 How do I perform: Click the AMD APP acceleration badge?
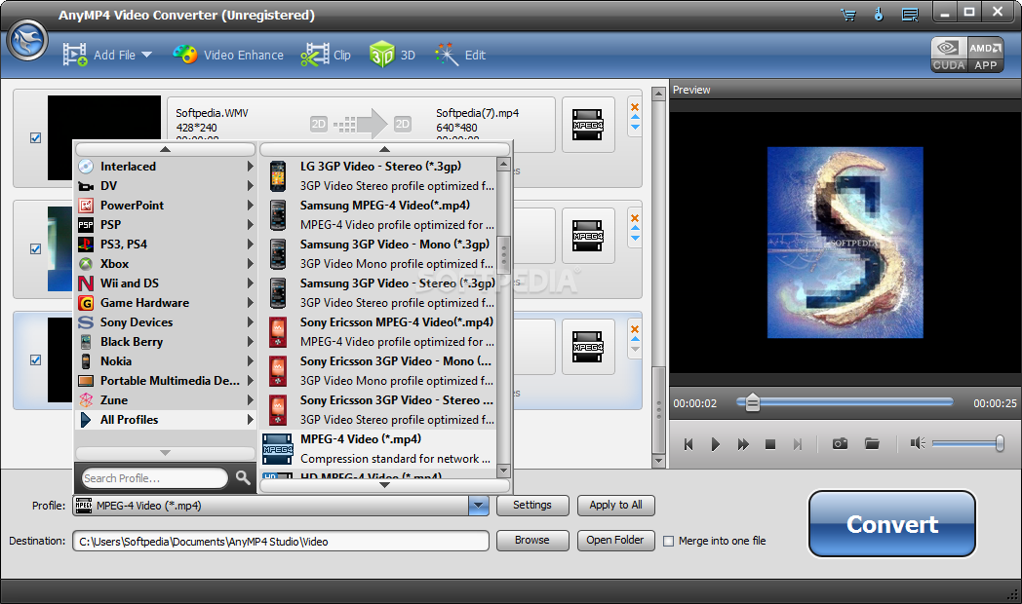[x=985, y=55]
